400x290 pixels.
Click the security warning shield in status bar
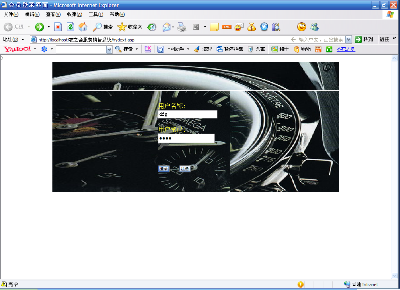coord(301,285)
